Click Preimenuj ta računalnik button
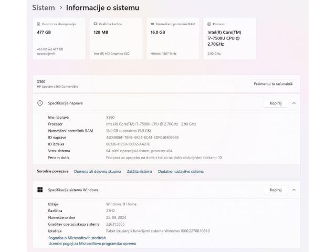The width and height of the screenshot is (336, 252). coord(273,84)
